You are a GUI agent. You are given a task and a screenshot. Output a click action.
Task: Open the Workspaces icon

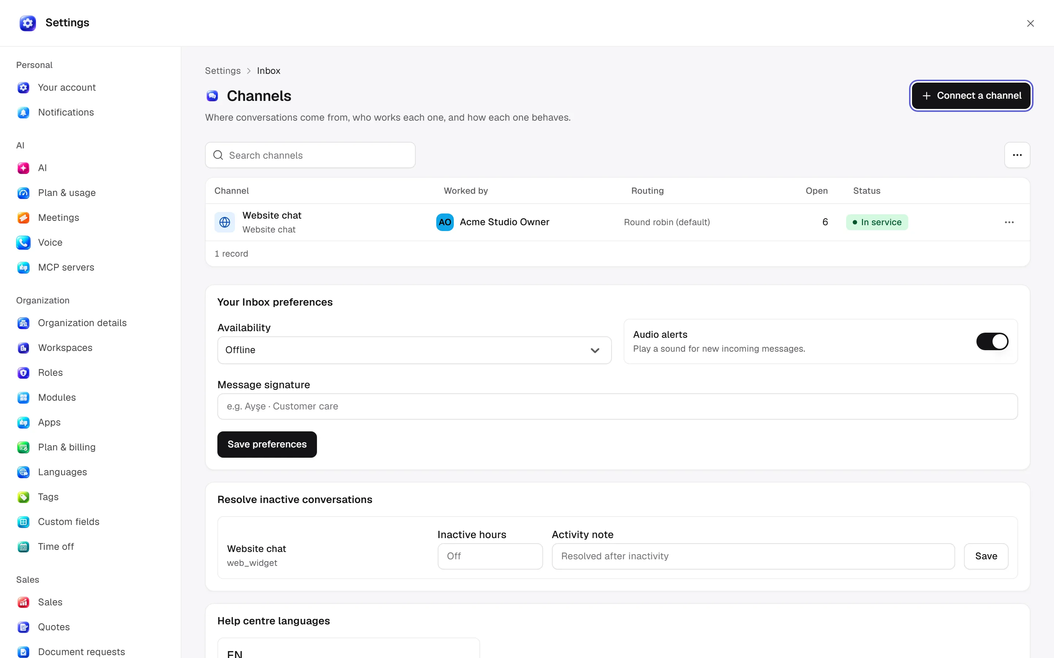click(23, 348)
